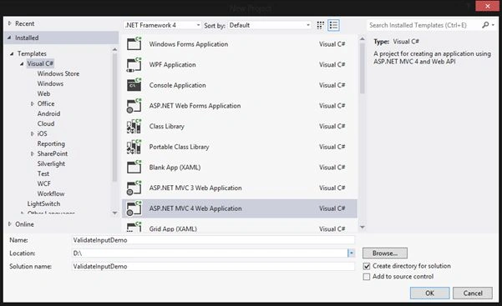Select Web category in tree
This screenshot has width=502, height=306.
(43, 93)
